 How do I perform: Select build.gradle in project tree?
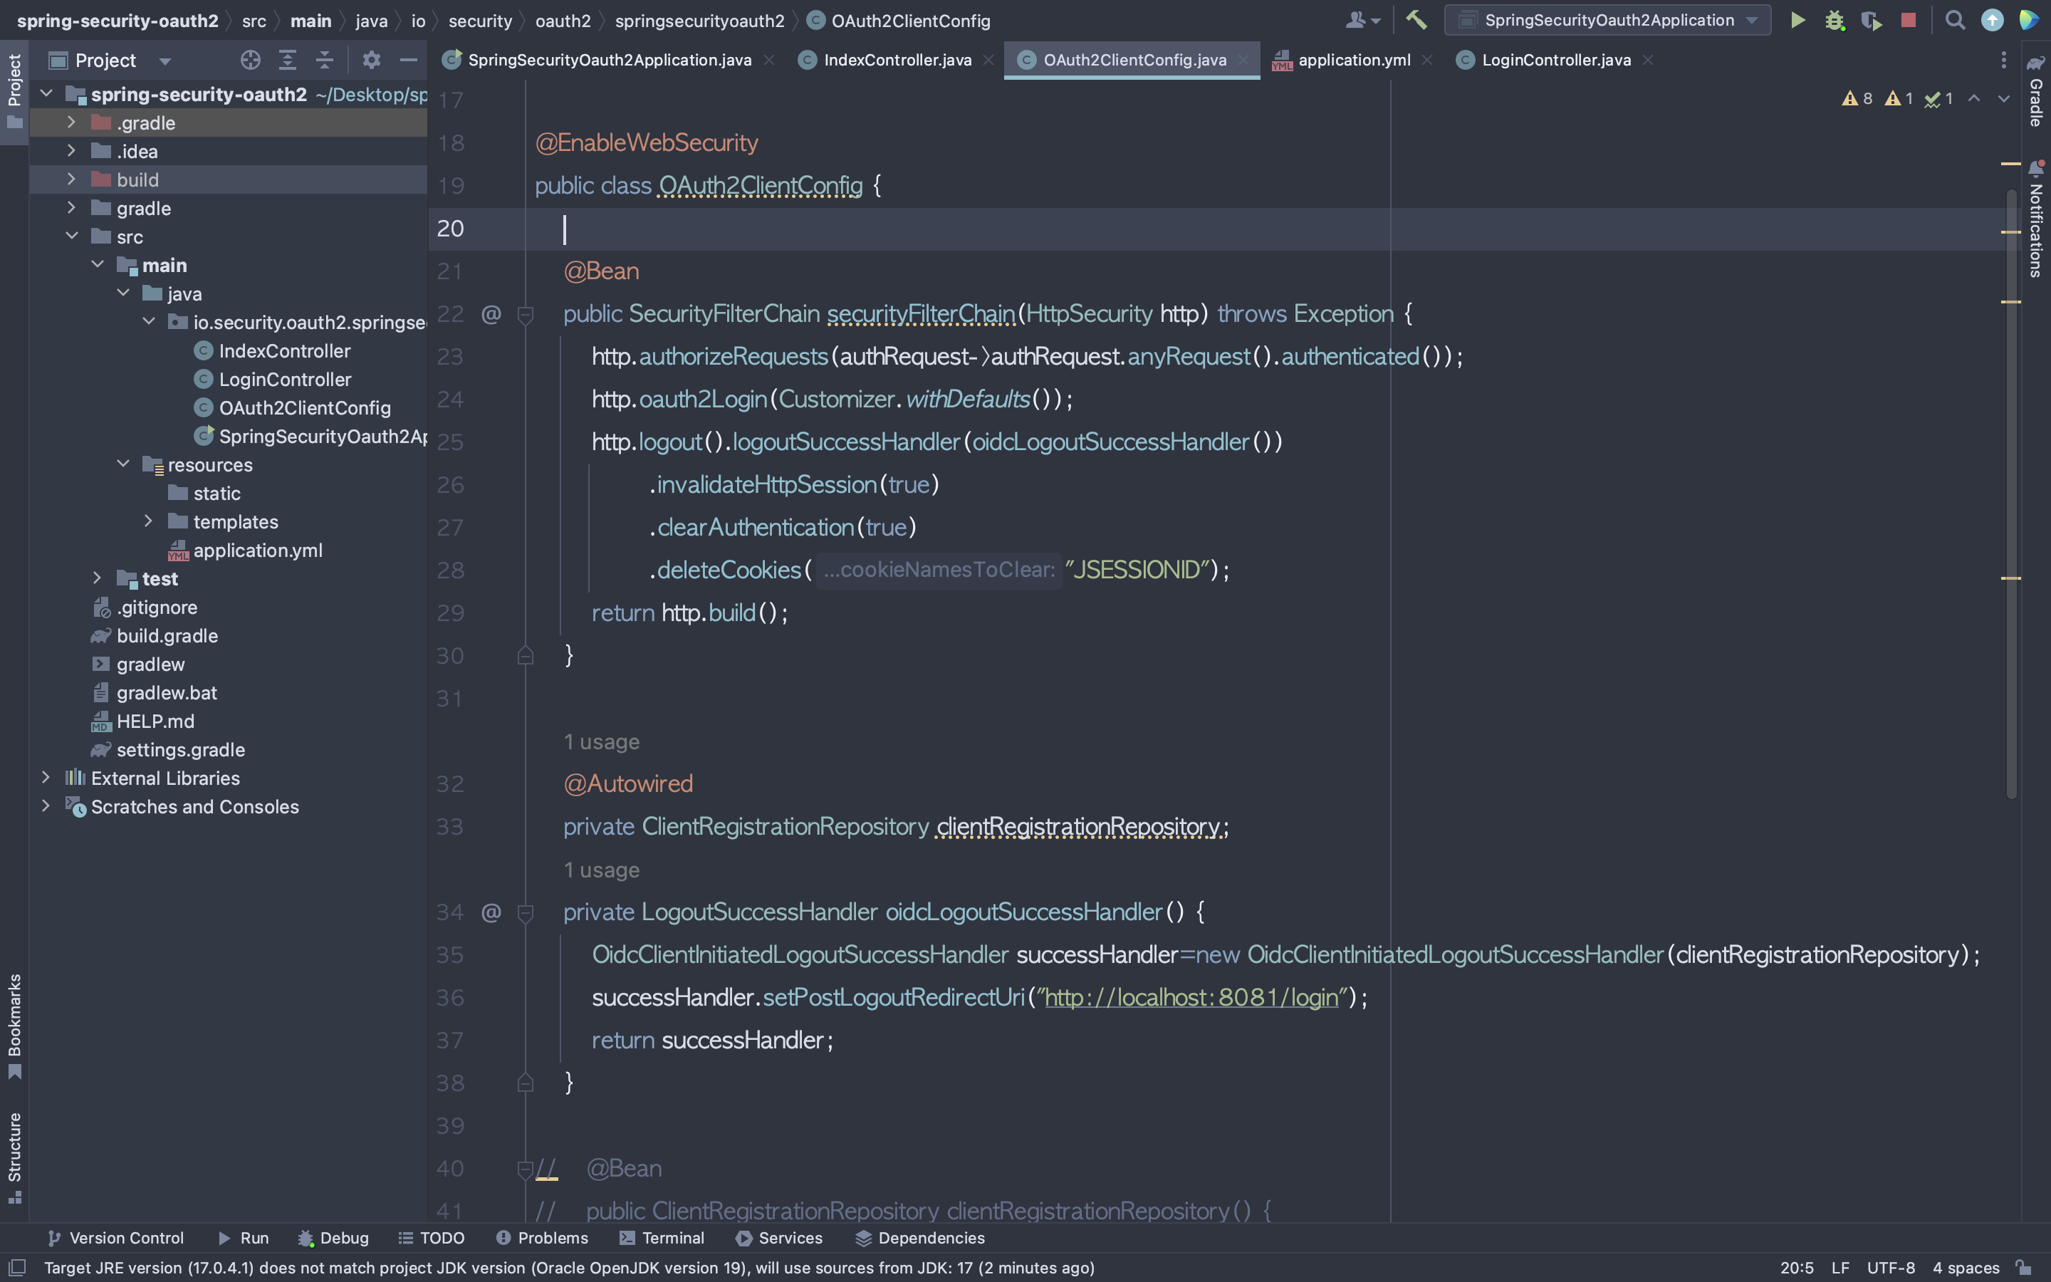tap(167, 636)
